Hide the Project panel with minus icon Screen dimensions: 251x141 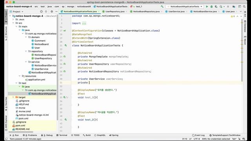click(x=56, y=11)
